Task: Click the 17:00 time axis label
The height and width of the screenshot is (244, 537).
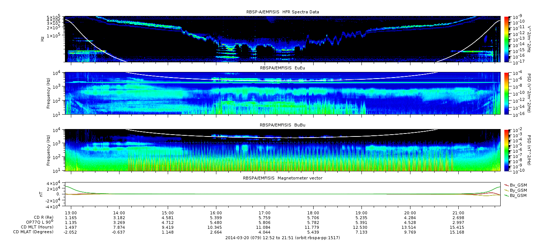Action: coord(264,213)
